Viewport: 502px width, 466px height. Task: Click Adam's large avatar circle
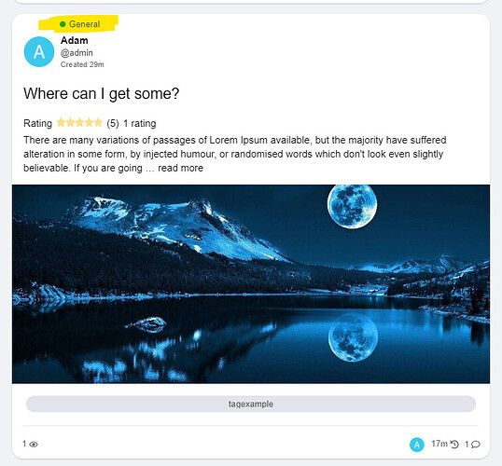(39, 51)
